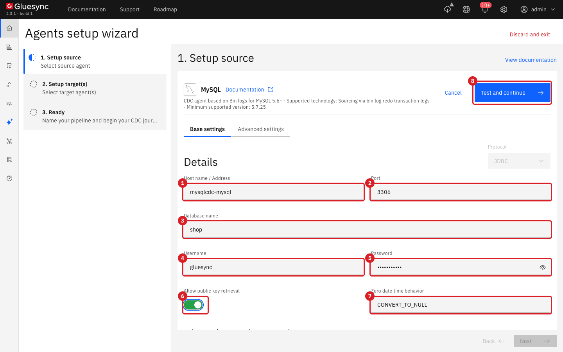Screen dimensions: 563x352
Task: Click external link icon beside Documentation
Action: [x=271, y=90]
